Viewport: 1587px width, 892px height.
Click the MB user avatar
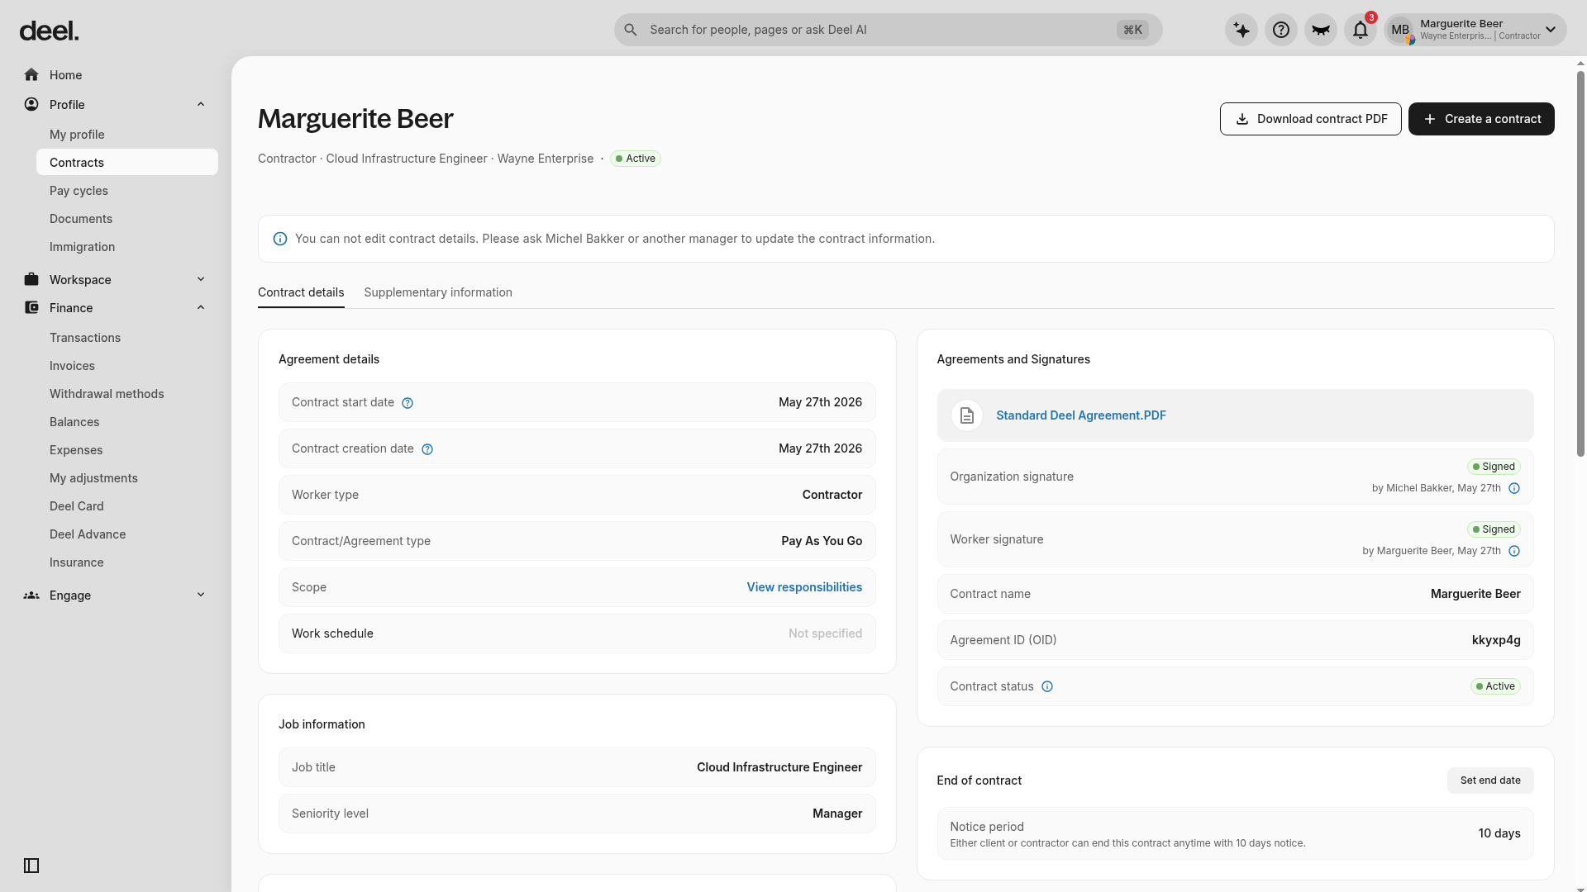coord(1400,30)
